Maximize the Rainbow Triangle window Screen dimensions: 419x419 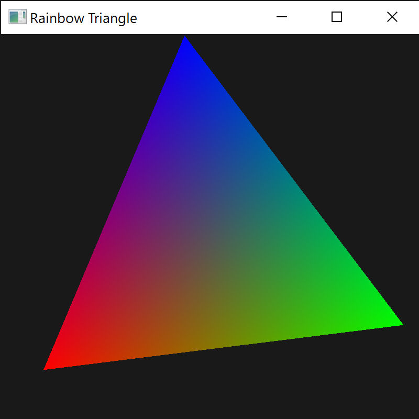pos(337,17)
